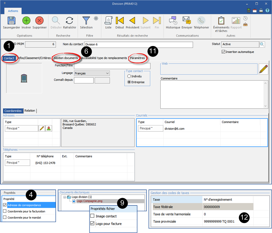Viewport: 272px width, 233px height.
Task: Go to Suivant record
Action: coord(145,21)
